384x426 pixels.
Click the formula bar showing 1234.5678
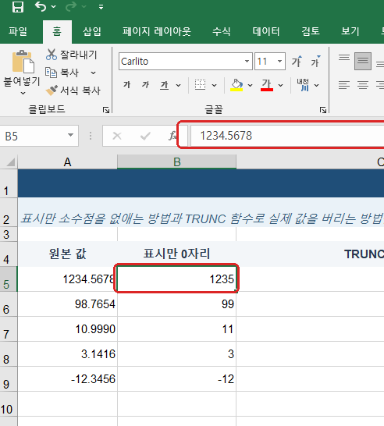287,136
